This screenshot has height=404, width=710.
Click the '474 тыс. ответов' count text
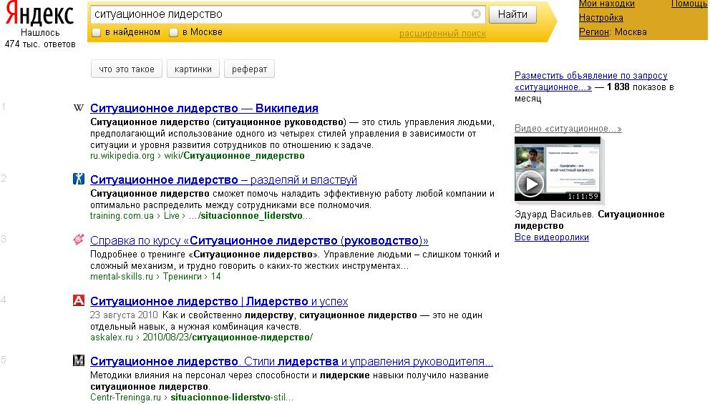[x=40, y=44]
